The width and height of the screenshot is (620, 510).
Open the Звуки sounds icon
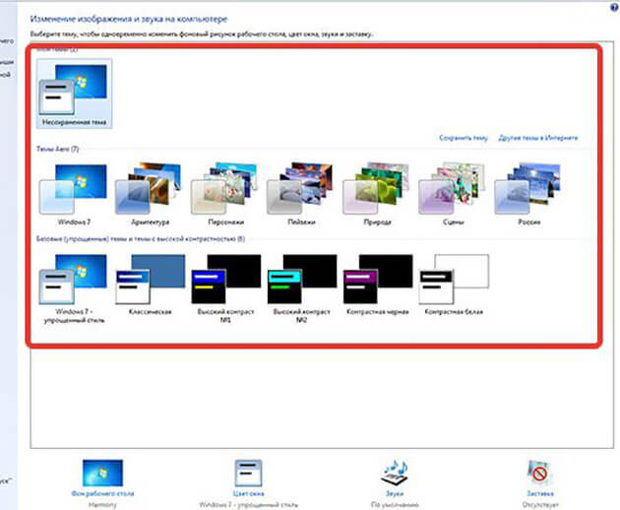pyautogui.click(x=395, y=473)
